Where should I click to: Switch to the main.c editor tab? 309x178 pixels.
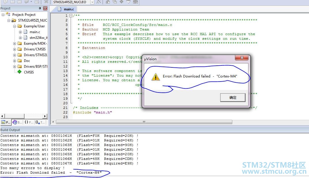(x=66, y=9)
